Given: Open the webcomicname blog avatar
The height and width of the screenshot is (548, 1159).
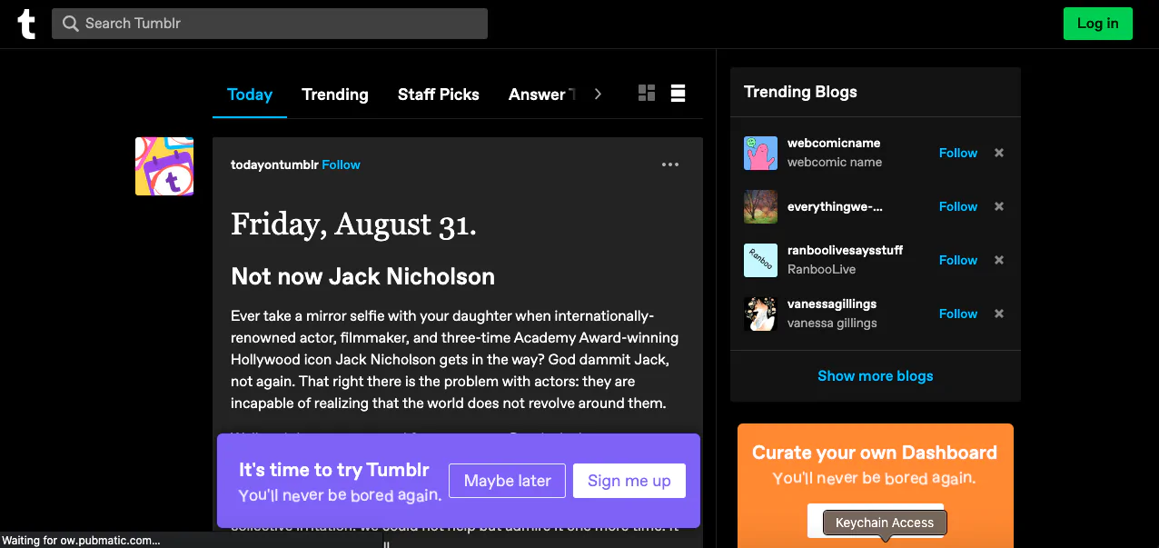Looking at the screenshot, I should [x=760, y=153].
